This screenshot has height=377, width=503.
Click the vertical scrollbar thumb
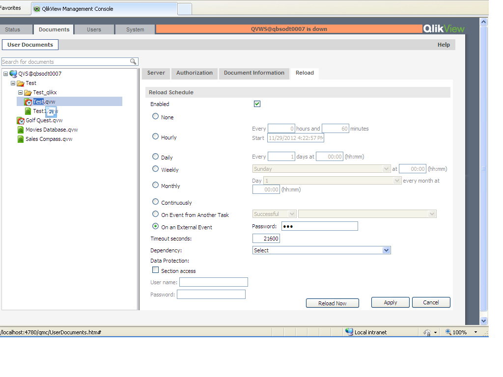click(483, 168)
